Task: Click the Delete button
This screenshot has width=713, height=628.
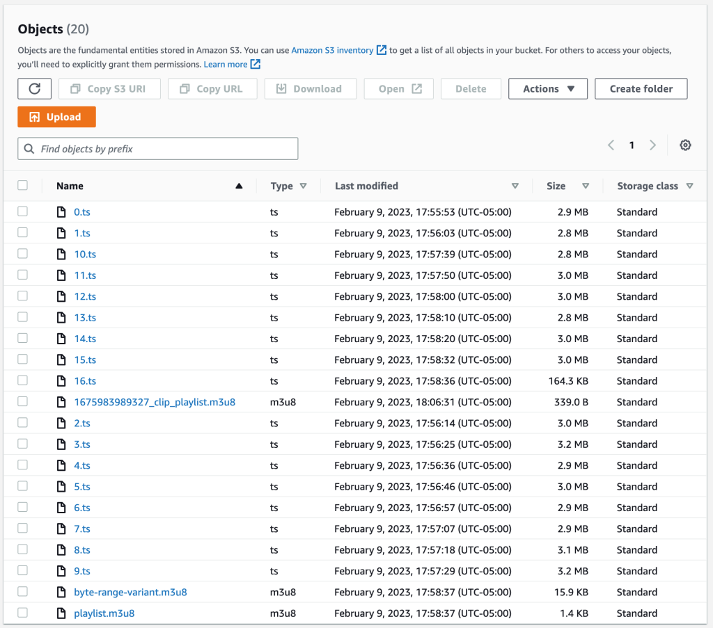Action: coord(471,88)
